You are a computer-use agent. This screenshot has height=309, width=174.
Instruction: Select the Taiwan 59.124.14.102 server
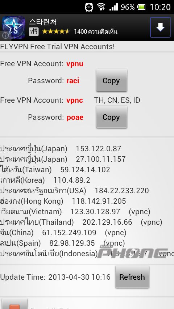pyautogui.click(x=55, y=170)
